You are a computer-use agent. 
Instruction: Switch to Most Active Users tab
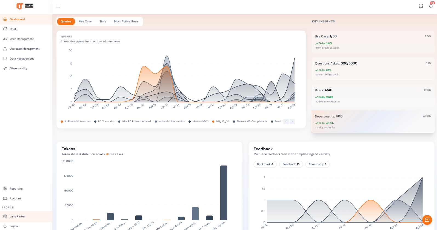[126, 21]
